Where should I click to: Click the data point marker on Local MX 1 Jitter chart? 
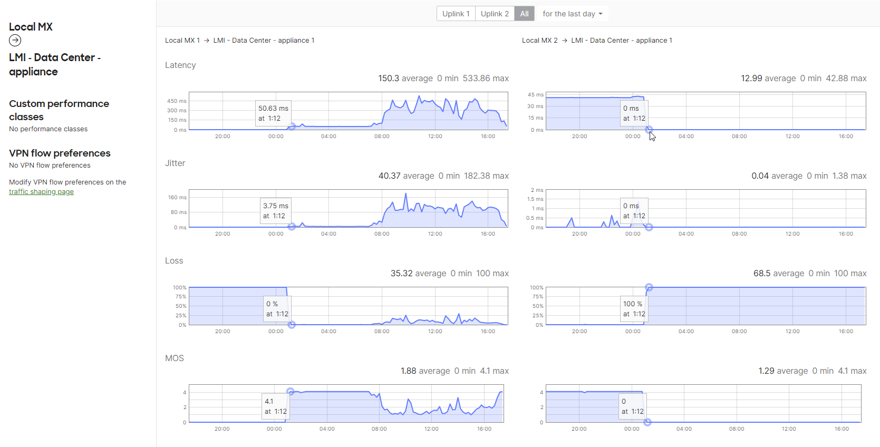pos(292,227)
